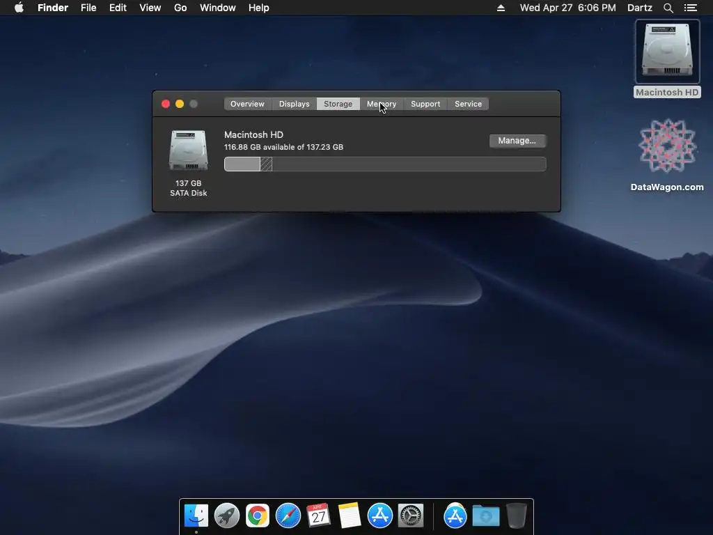Click the 116.88 GB available text
The width and height of the screenshot is (713, 535).
(284, 147)
